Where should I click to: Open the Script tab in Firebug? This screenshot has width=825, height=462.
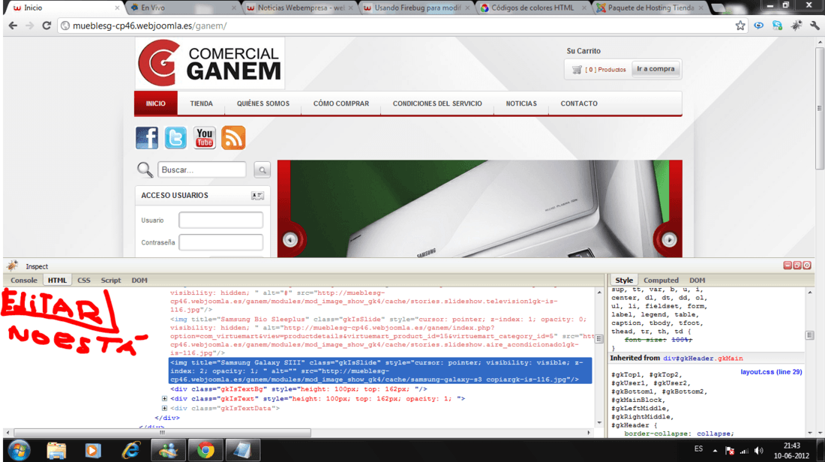[x=111, y=280]
